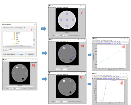Select the ST11 folder row
Image resolution: width=131 pixels, height=105 pixels.
pyautogui.click(x=16, y=44)
